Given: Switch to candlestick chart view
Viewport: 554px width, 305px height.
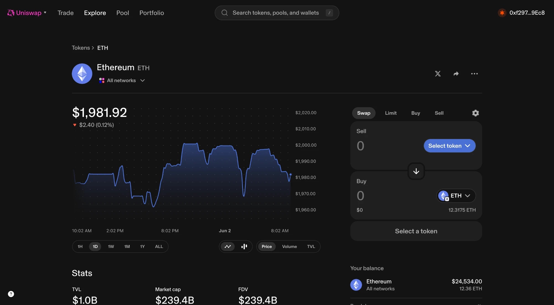Looking at the screenshot, I should click(x=244, y=246).
